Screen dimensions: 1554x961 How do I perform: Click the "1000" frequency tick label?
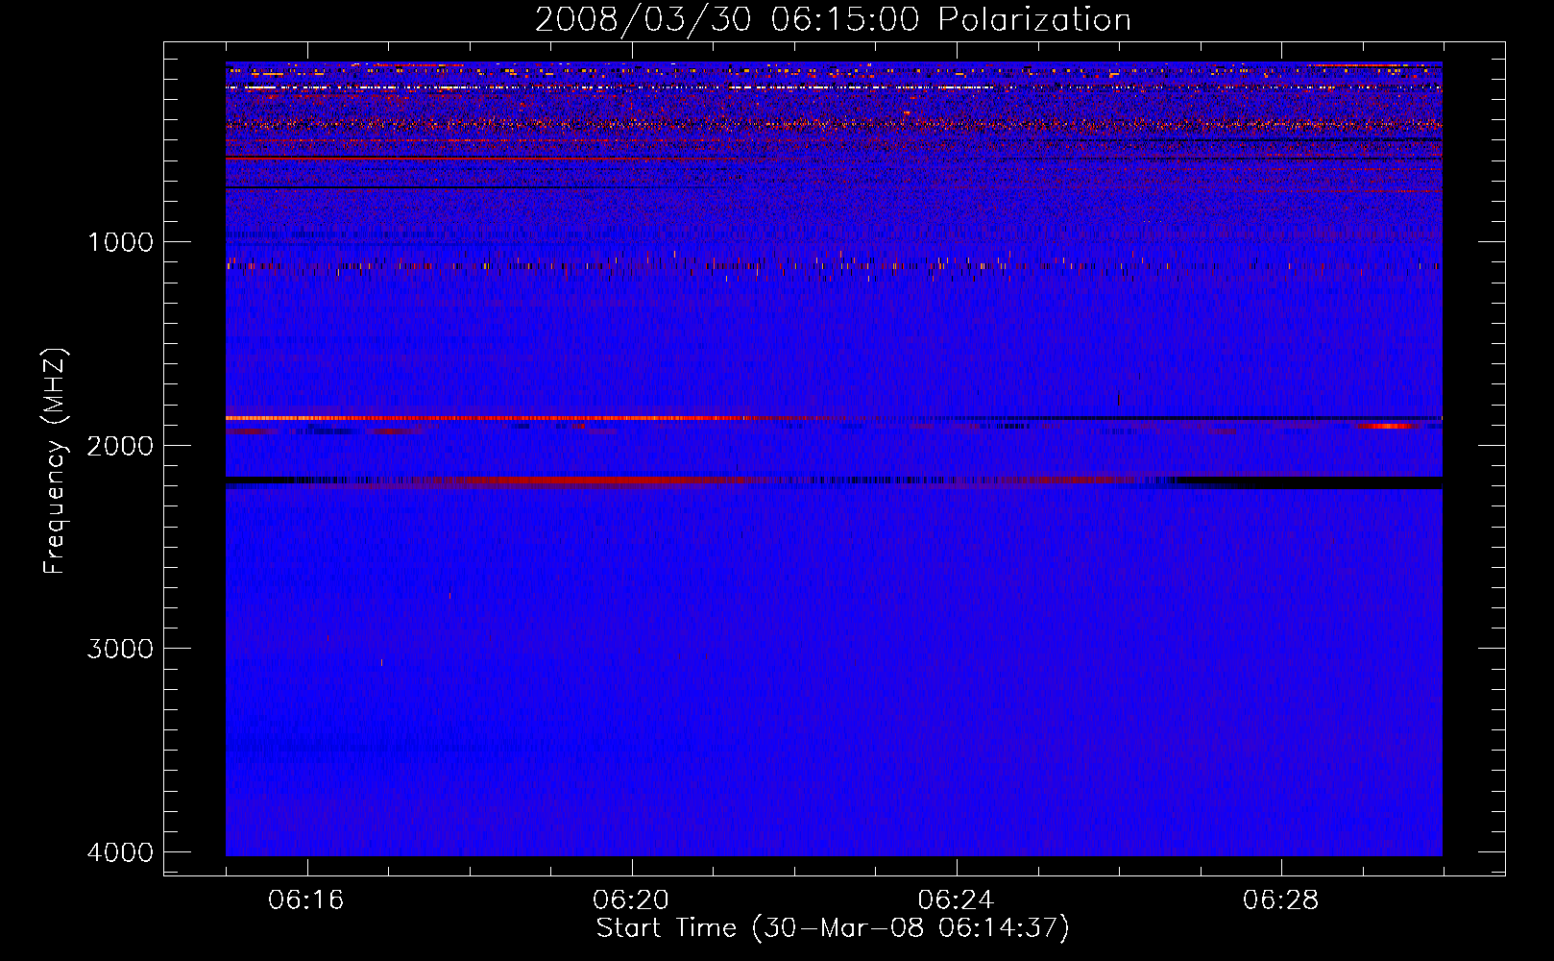[120, 241]
